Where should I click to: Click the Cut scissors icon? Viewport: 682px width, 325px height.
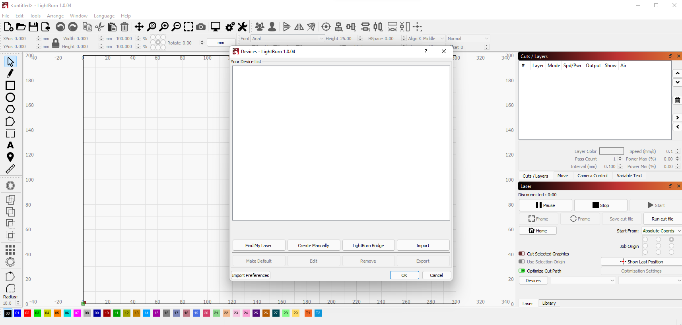tap(100, 27)
